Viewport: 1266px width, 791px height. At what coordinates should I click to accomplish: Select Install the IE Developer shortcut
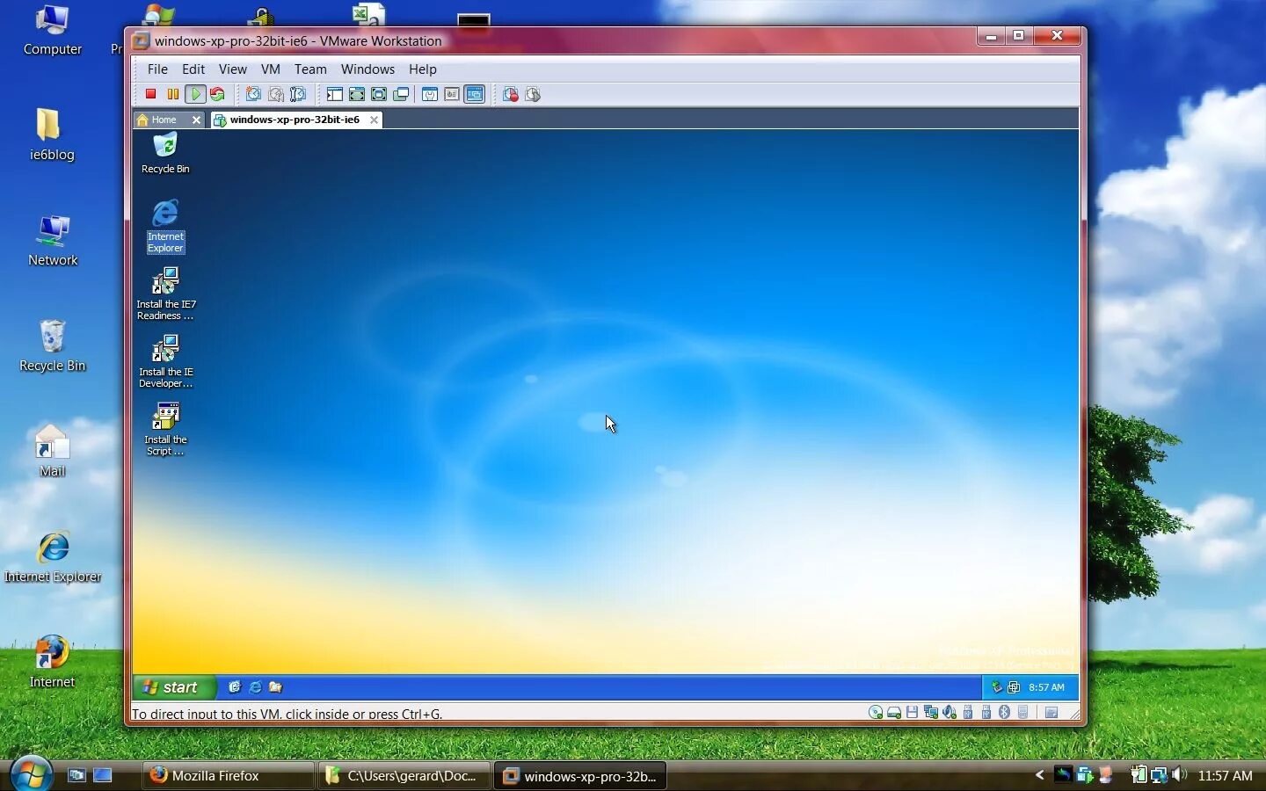click(x=165, y=361)
